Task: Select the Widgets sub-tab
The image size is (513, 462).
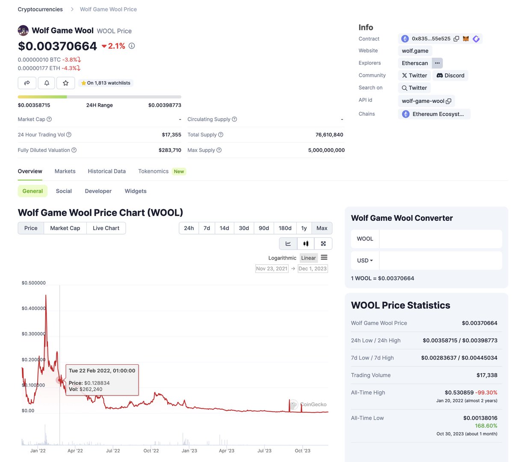Action: pyautogui.click(x=136, y=191)
